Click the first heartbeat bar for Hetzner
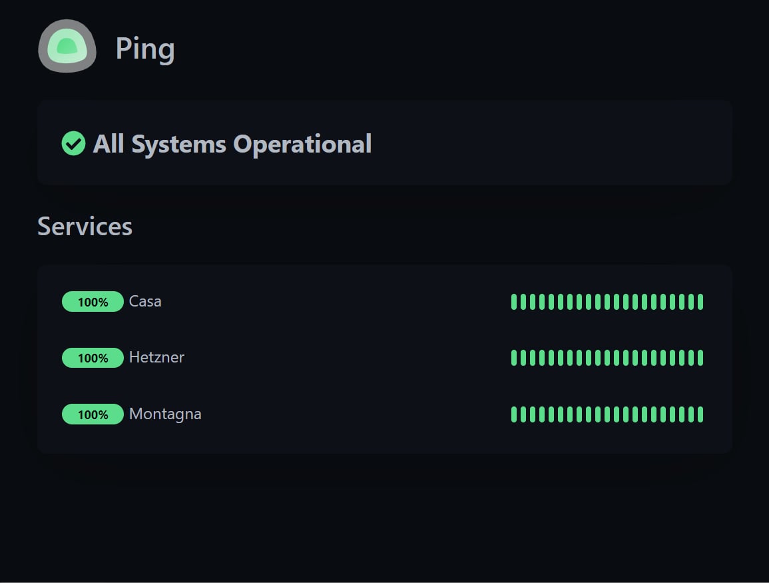Viewport: 769px width, 583px height. click(514, 358)
